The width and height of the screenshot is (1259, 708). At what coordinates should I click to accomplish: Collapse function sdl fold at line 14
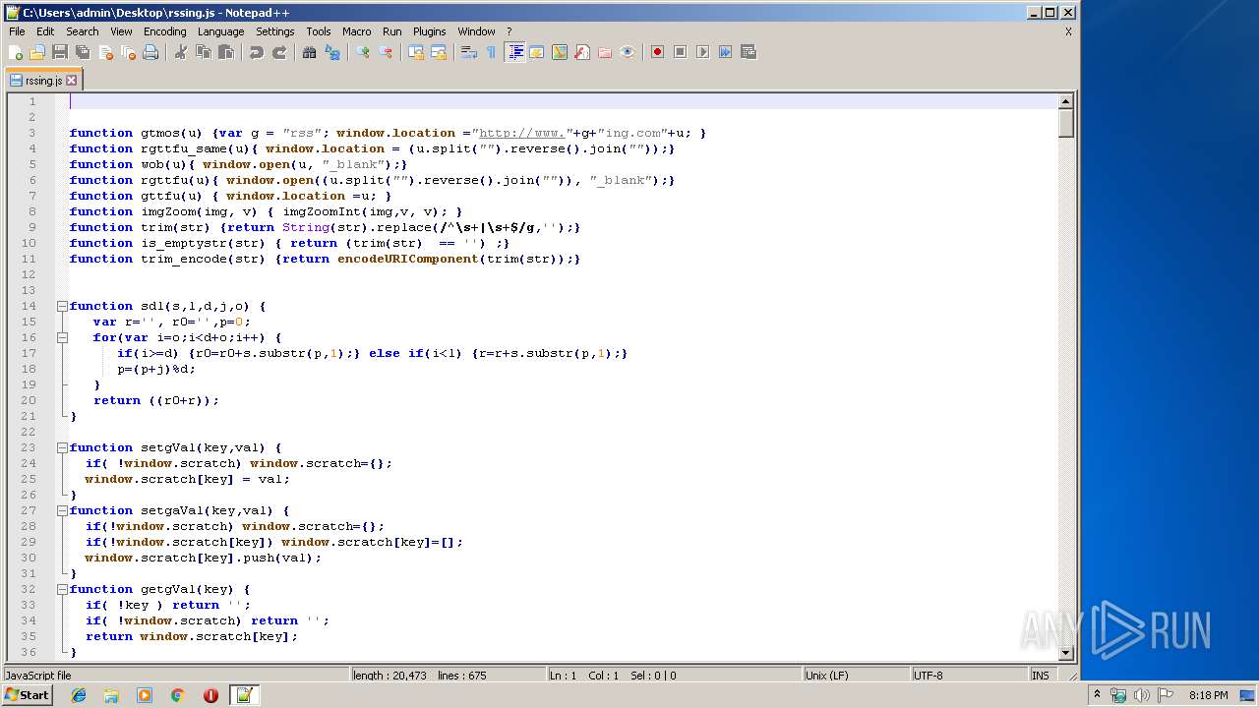pyautogui.click(x=62, y=306)
